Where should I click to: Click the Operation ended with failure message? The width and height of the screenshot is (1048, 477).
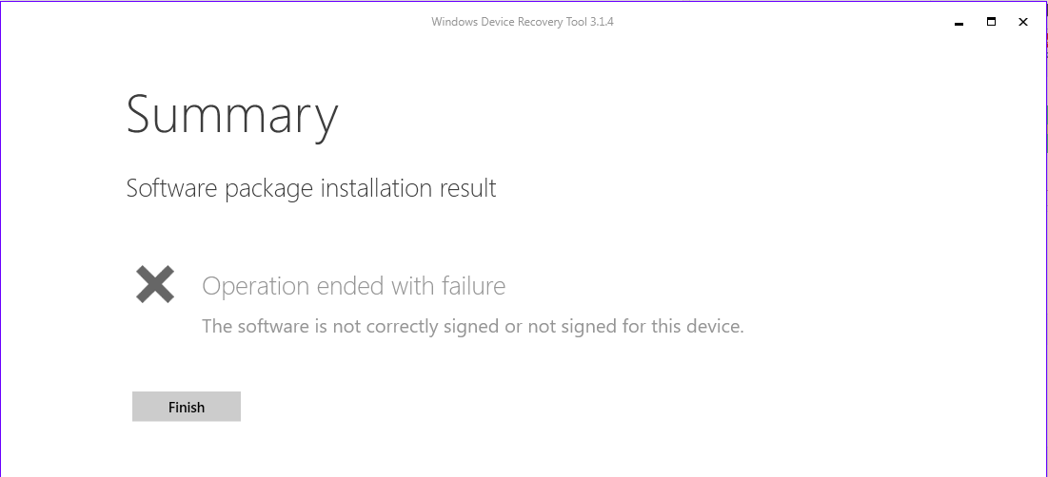[353, 286]
